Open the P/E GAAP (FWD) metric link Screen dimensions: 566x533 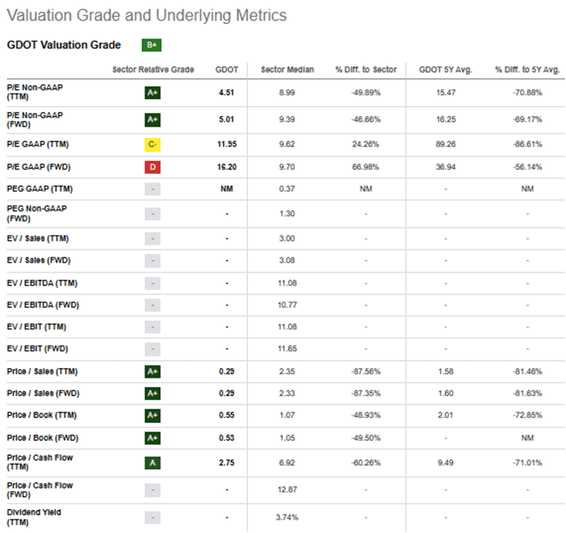[39, 167]
